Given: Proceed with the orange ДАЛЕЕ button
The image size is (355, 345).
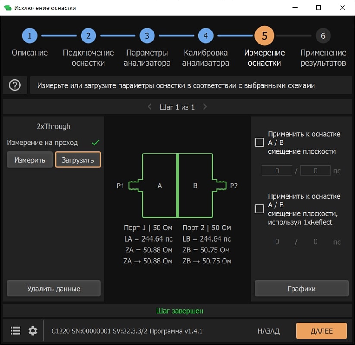Looking at the screenshot, I should click(321, 331).
